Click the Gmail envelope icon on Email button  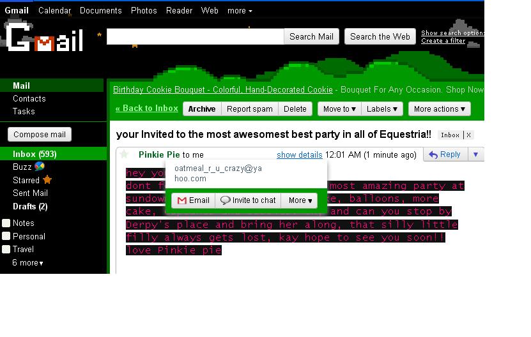pos(182,200)
